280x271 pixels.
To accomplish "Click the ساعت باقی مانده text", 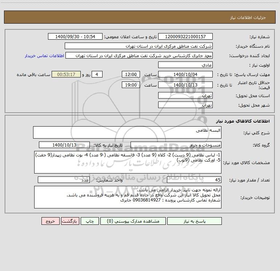I will click(33, 75).
